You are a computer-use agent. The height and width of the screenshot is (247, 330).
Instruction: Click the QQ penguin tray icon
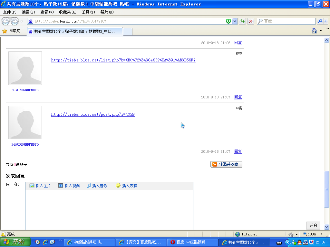(x=299, y=242)
